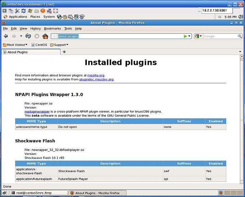Screen dimensions: 245x197
Task: Open the plugindoc.mozdev.org link
Action: [x=96, y=79]
